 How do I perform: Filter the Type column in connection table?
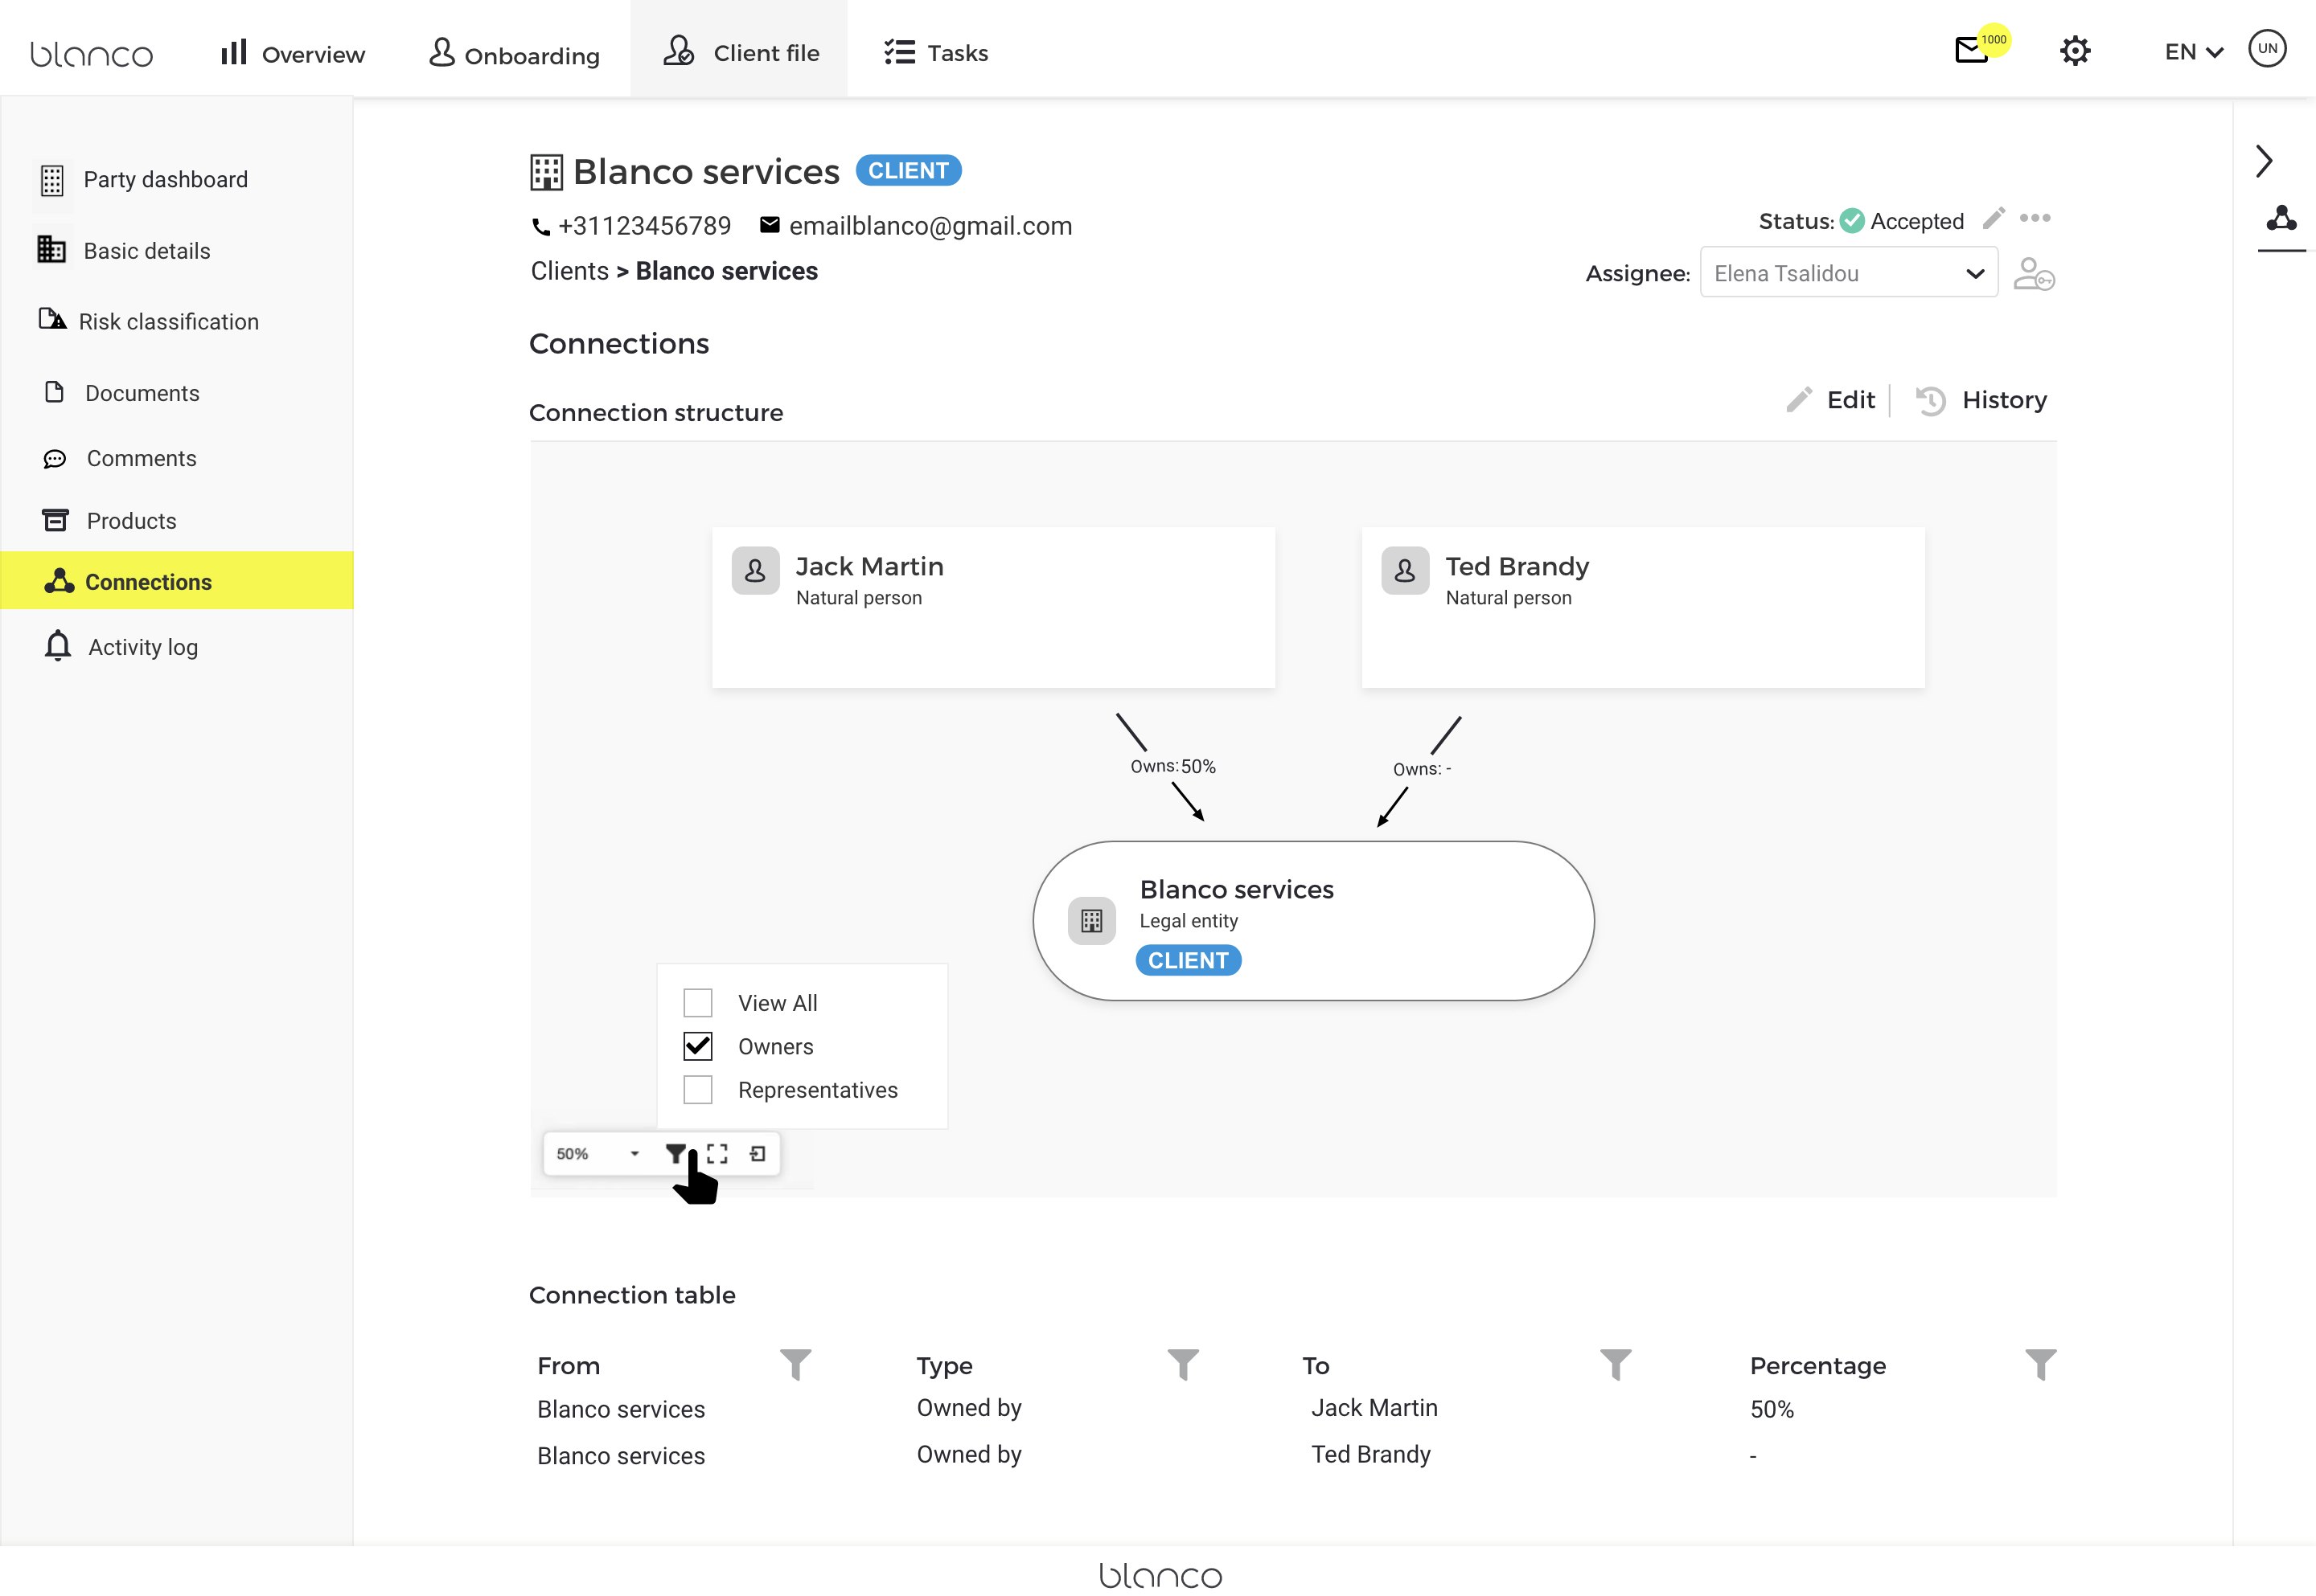(1182, 1364)
